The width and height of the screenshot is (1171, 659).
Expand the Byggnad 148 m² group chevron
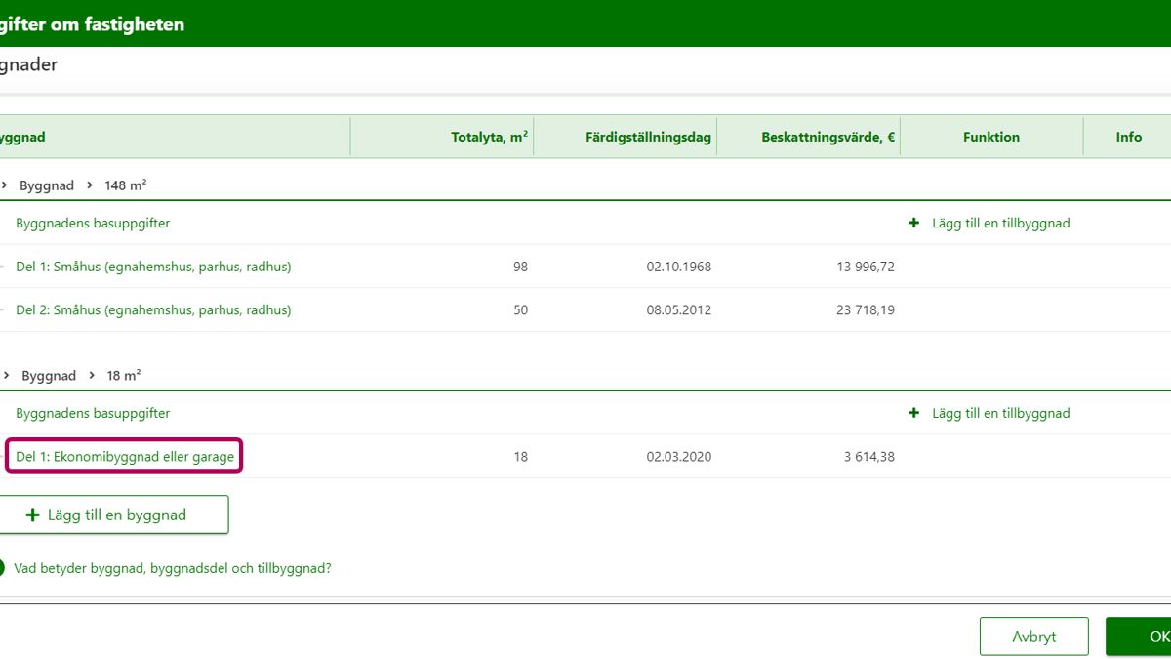pyautogui.click(x=5, y=185)
